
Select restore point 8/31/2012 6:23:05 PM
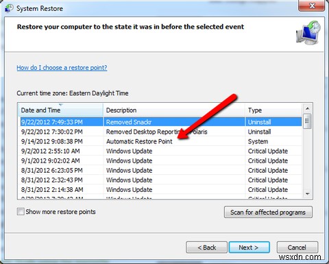click(161, 170)
